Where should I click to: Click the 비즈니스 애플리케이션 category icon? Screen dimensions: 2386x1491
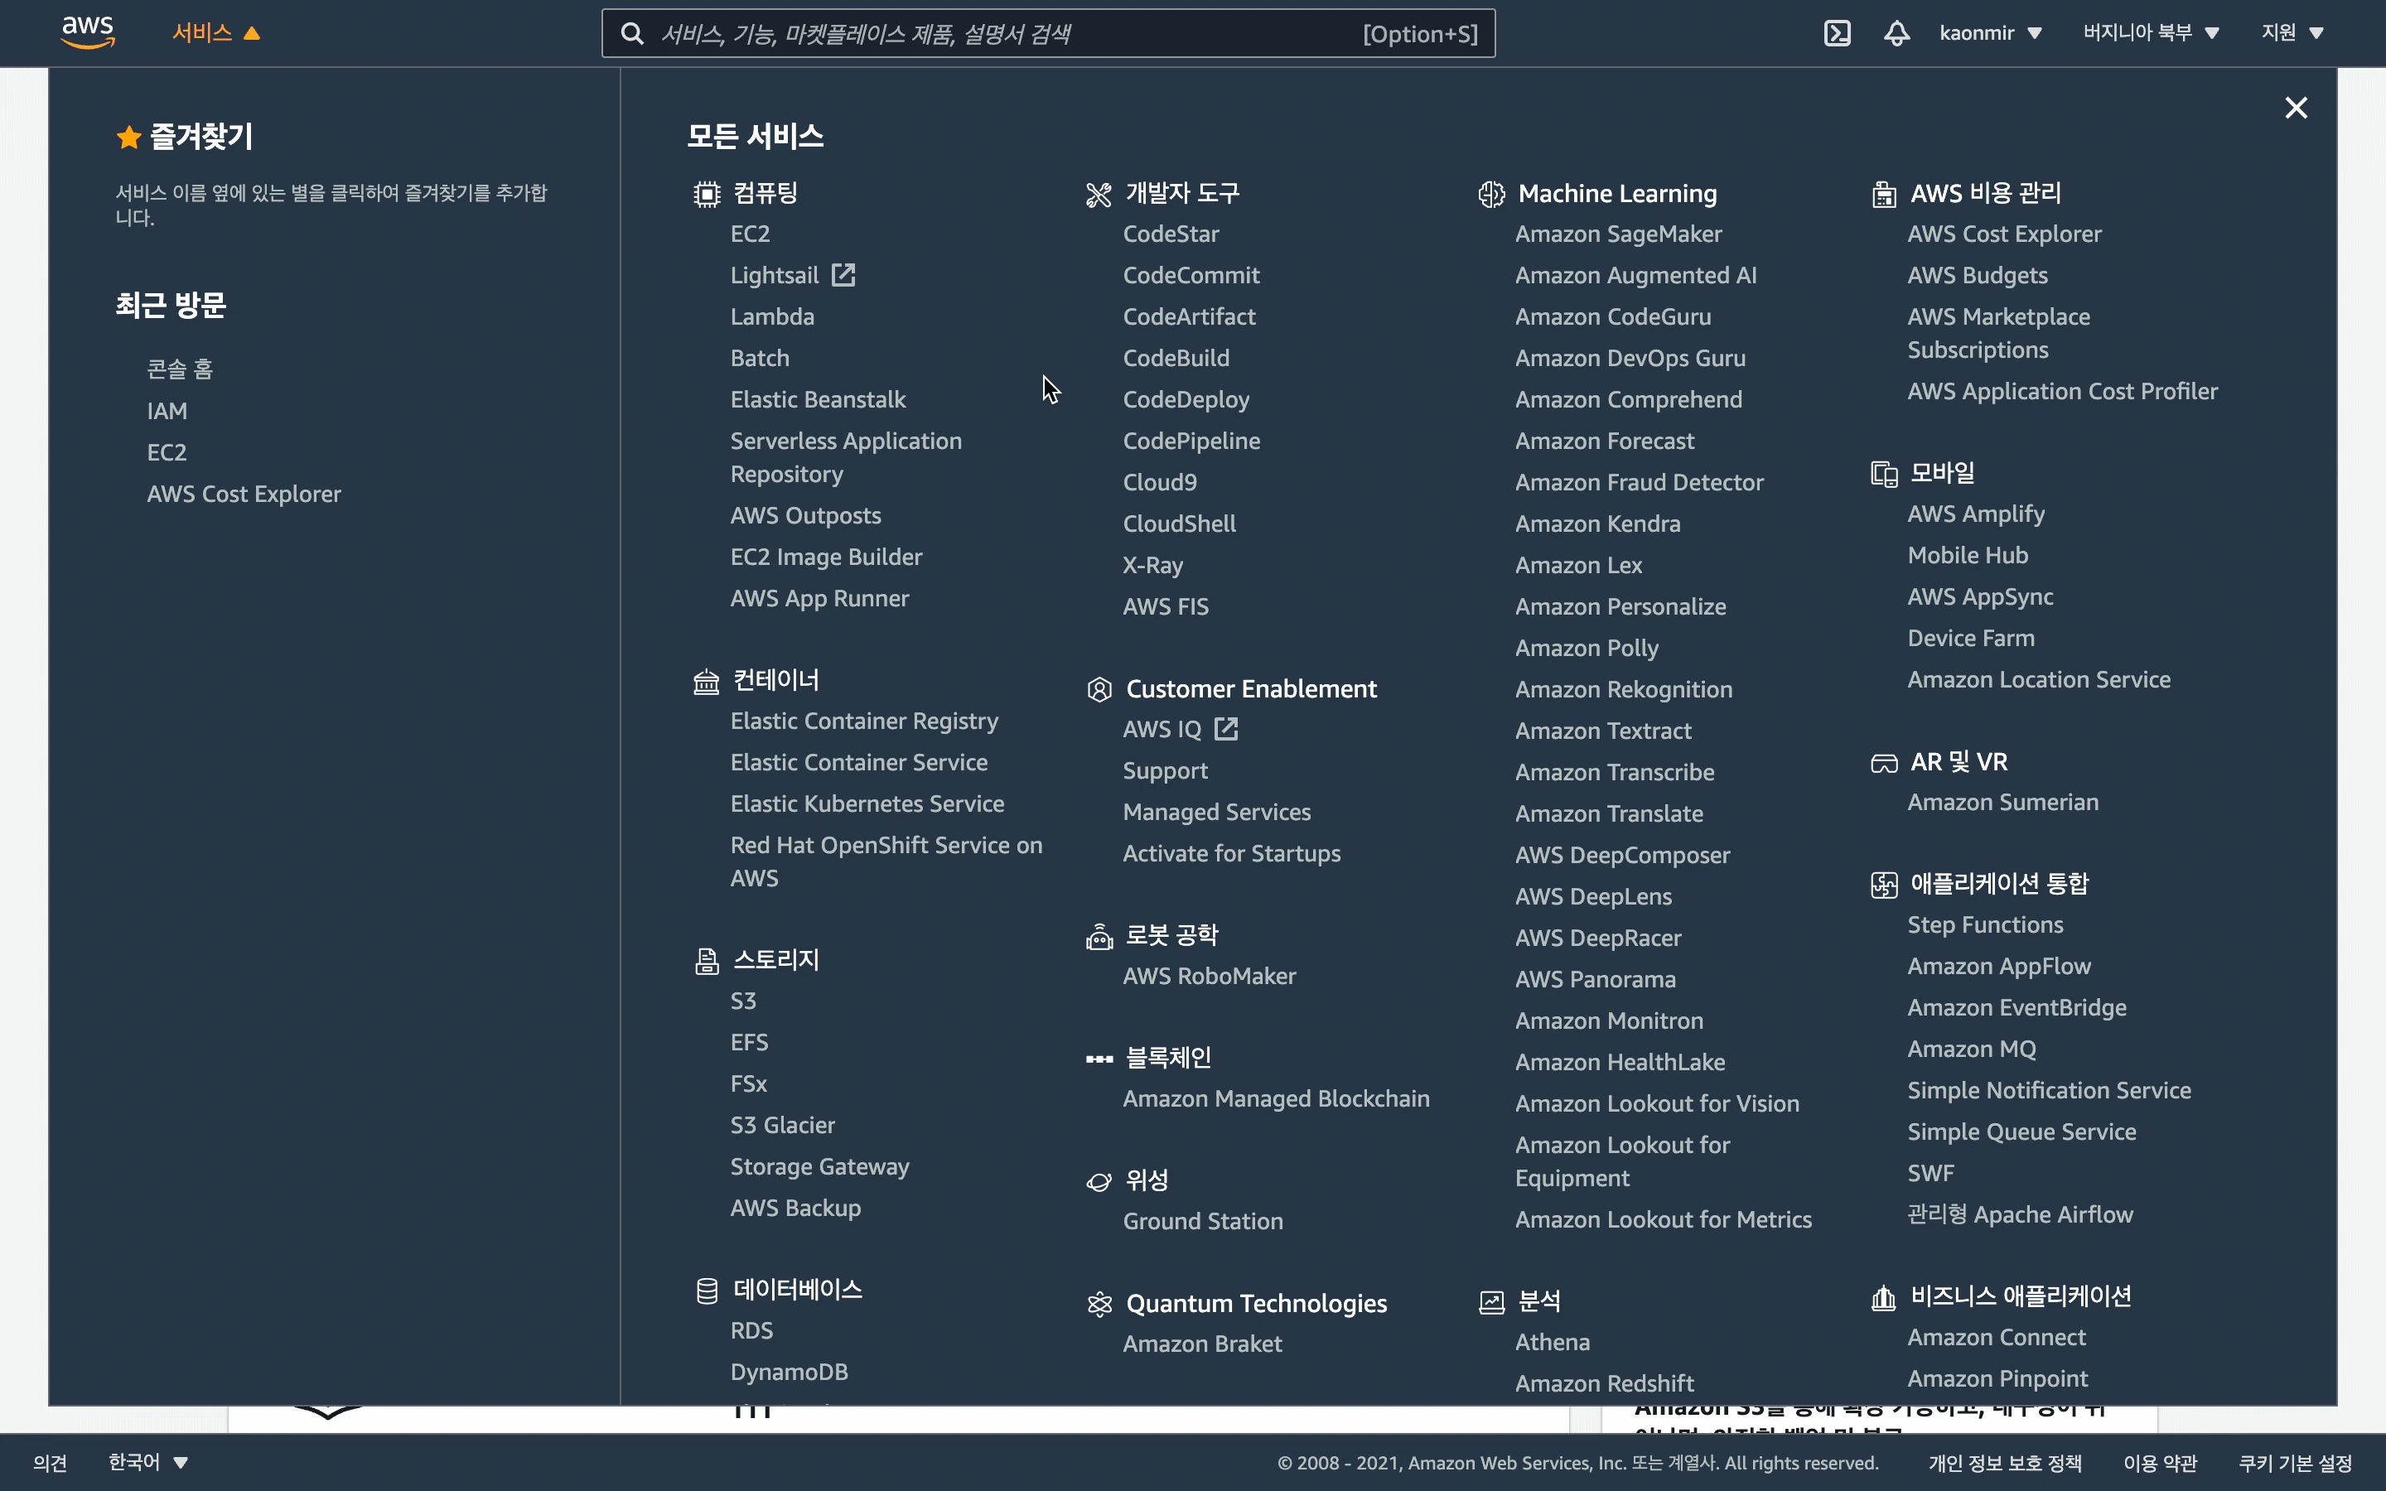click(1883, 1298)
